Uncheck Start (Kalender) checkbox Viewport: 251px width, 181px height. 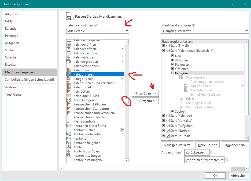click(168, 116)
